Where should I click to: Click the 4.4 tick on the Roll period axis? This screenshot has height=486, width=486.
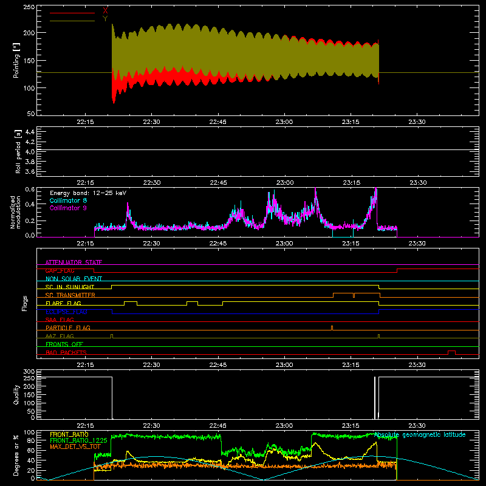30,132
